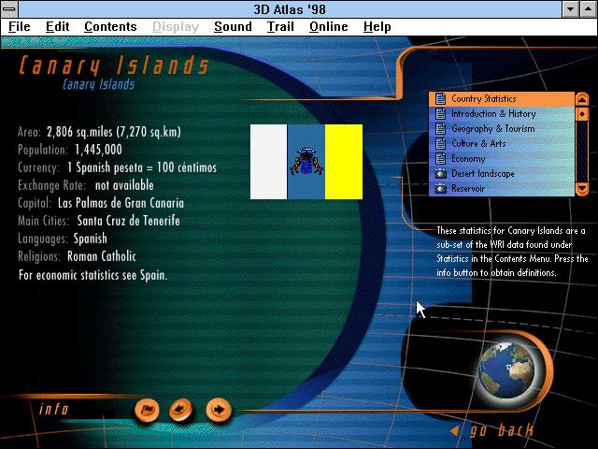Click document icon beside Economy
Viewport: 598px width, 449px height.
point(440,158)
